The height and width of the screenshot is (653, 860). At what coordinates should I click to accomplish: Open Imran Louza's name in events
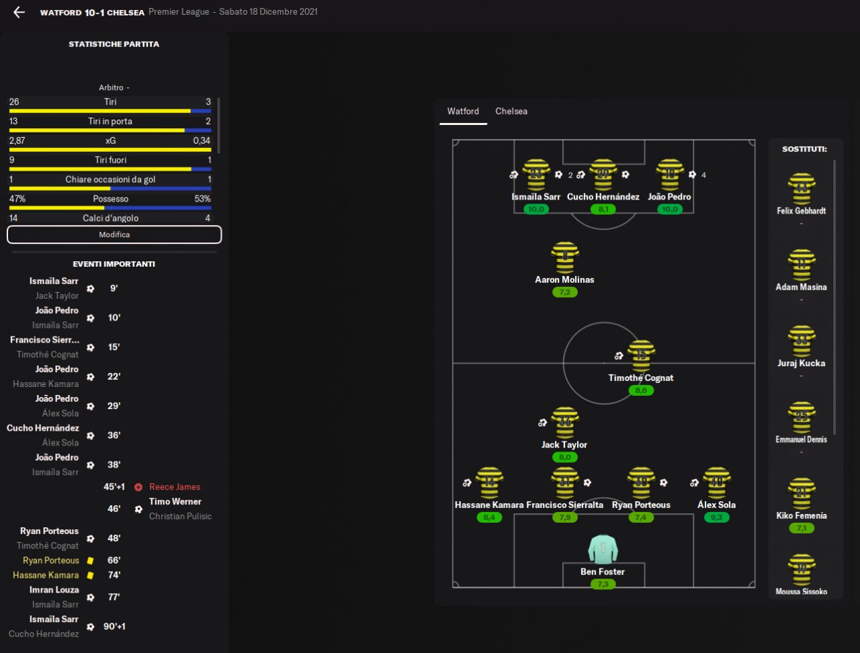coord(54,590)
